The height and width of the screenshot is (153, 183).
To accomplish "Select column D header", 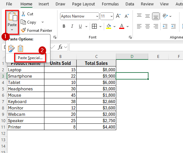I will click(x=132, y=57).
